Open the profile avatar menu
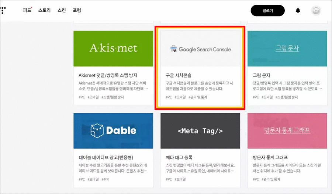The height and width of the screenshot is (194, 332). (x=316, y=11)
